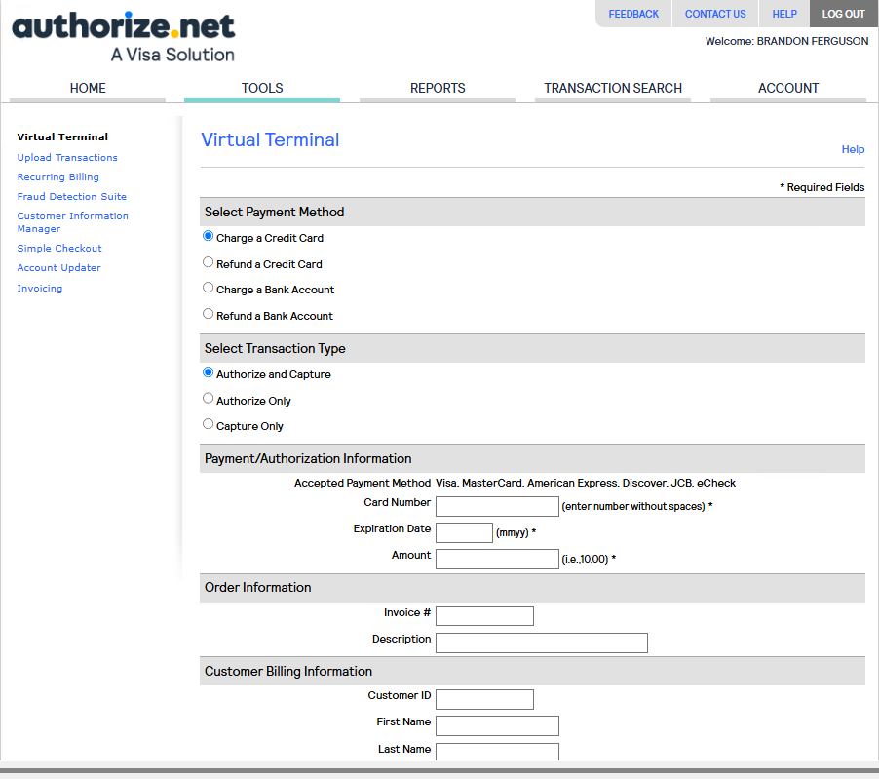Image resolution: width=879 pixels, height=779 pixels.
Task: Pick Capture Only transaction type
Action: tap(208, 424)
